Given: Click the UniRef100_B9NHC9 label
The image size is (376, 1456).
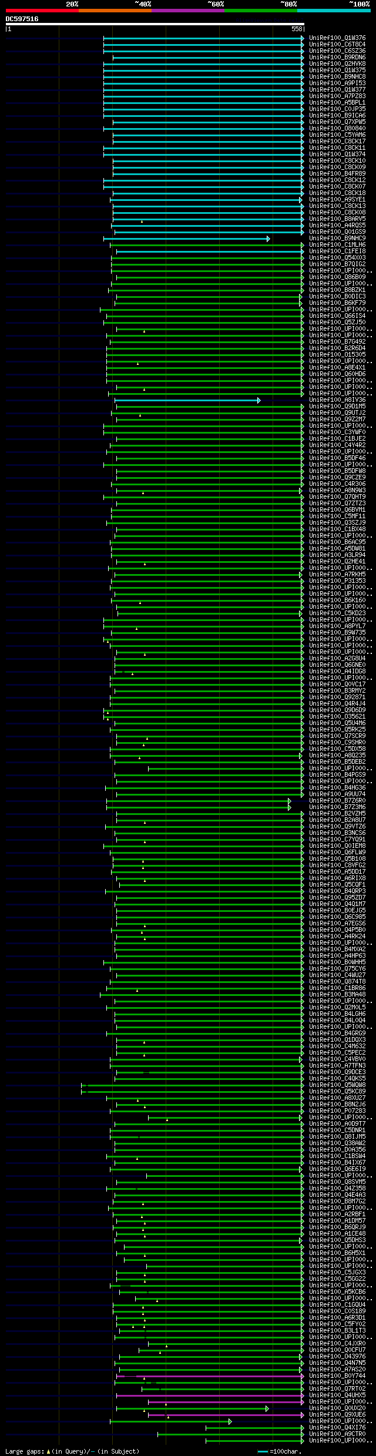Looking at the screenshot, I should pyautogui.click(x=337, y=238).
